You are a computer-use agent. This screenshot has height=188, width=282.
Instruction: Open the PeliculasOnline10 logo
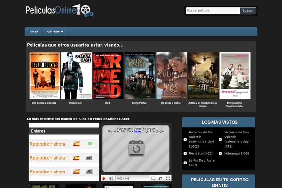click(x=60, y=10)
